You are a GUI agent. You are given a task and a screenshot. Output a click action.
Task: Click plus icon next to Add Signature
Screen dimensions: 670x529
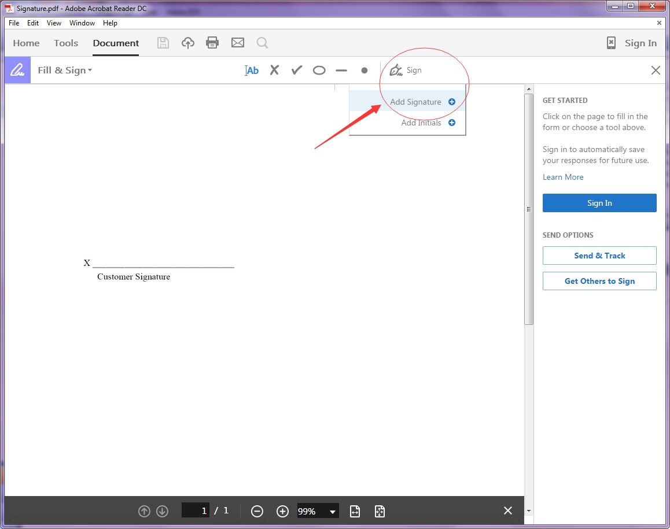[452, 102]
